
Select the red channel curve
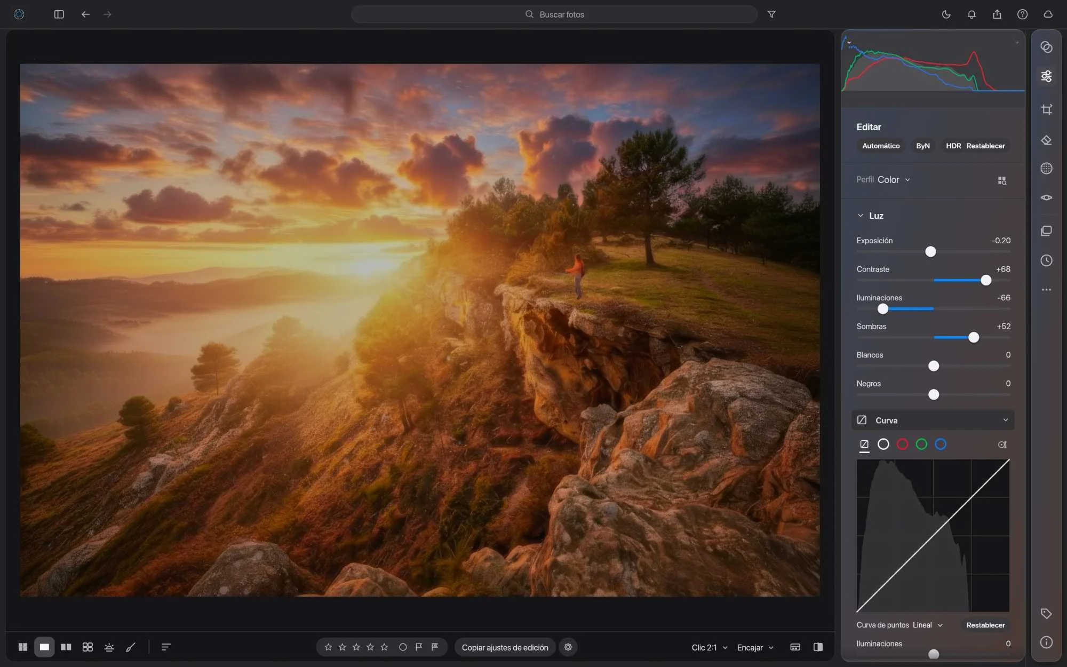(902, 444)
